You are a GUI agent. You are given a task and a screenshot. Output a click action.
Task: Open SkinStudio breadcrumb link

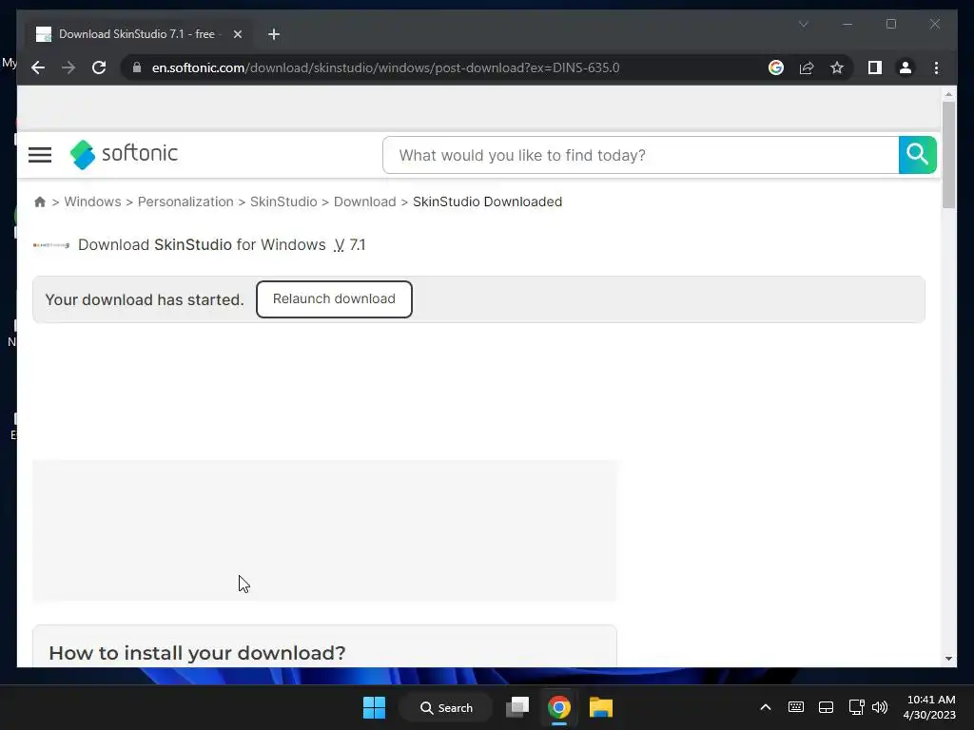click(x=283, y=202)
